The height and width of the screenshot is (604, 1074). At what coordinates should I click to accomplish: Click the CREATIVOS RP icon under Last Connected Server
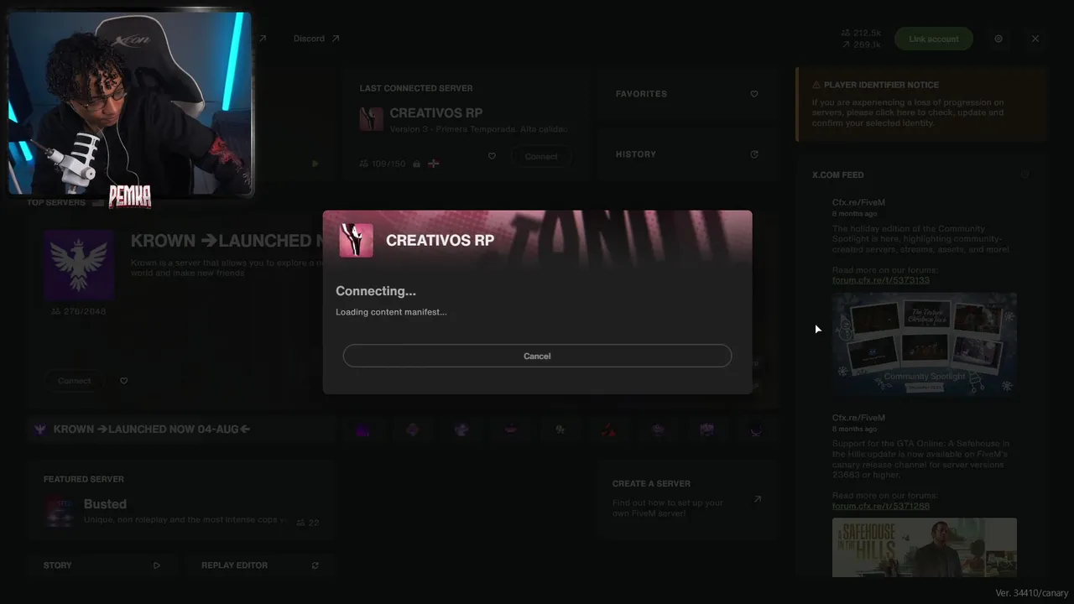click(371, 119)
